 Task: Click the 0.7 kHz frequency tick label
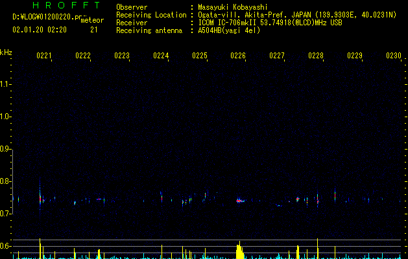(5, 214)
